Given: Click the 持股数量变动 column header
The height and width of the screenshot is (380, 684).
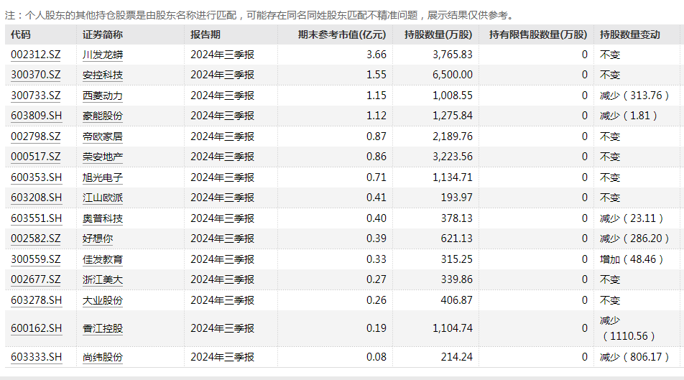Looking at the screenshot, I should point(630,34).
